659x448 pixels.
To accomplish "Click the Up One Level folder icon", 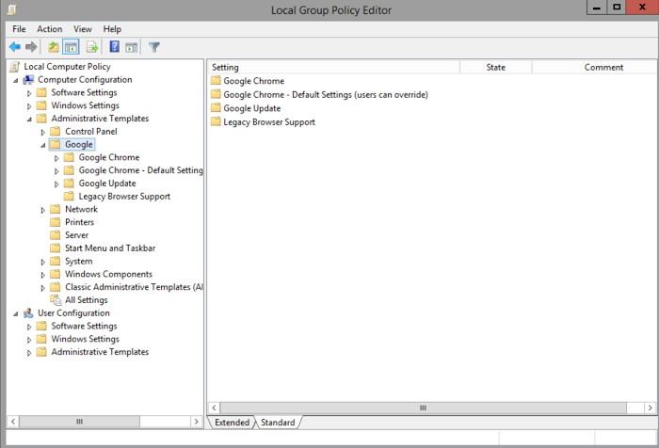I will (x=53, y=47).
